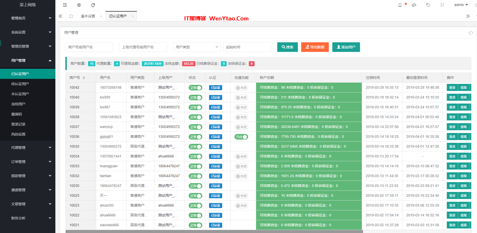The image size is (477, 233).
Task: Toggle 充值功能 switch for tiantian
Action: tap(241, 176)
